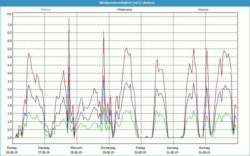This screenshot has width=250, height=156.
Task: Click the '26.08.19' date label
Action: [x=12, y=153]
